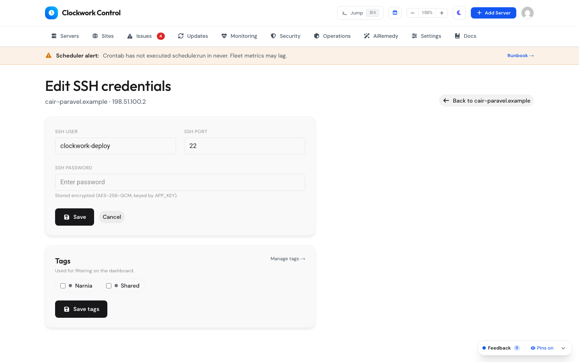Click the Clockwork Control clock logo
The width and height of the screenshot is (579, 362).
coord(51,13)
